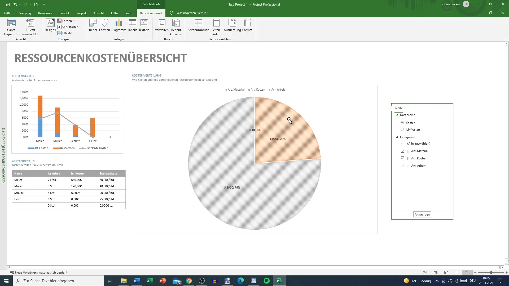
Task: Open the customize quick access toolbar dropdown
Action: (44, 5)
